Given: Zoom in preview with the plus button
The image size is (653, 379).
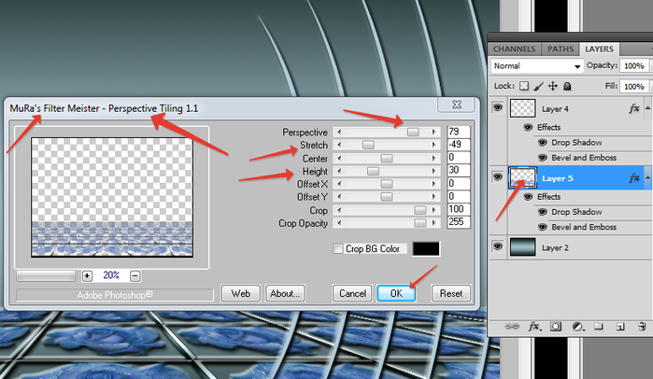Looking at the screenshot, I should [x=87, y=275].
